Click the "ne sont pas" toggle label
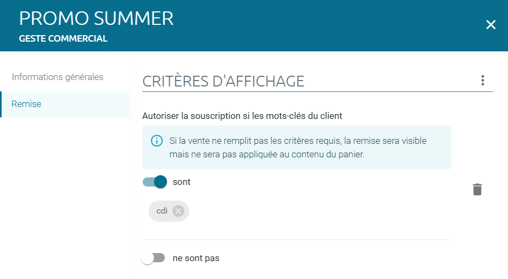Screen dimensions: 508x279 point(196,258)
